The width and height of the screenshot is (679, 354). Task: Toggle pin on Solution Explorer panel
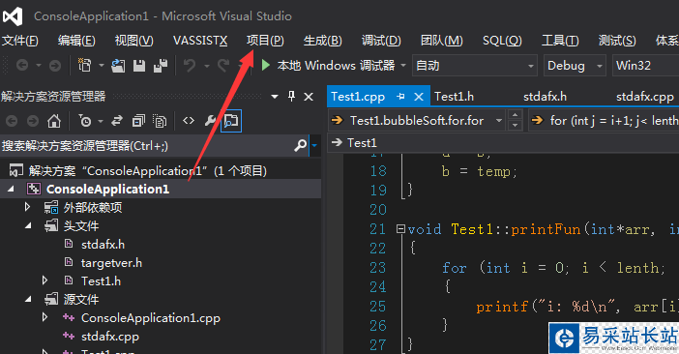coord(291,97)
